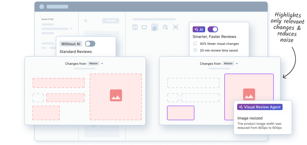This screenshot has width=307, height=145.
Task: Click the small sidebar toggle under Build #1158
Action: 44,48
